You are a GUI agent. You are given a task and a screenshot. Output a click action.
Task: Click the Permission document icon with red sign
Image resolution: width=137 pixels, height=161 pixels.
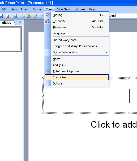pos(7,16)
